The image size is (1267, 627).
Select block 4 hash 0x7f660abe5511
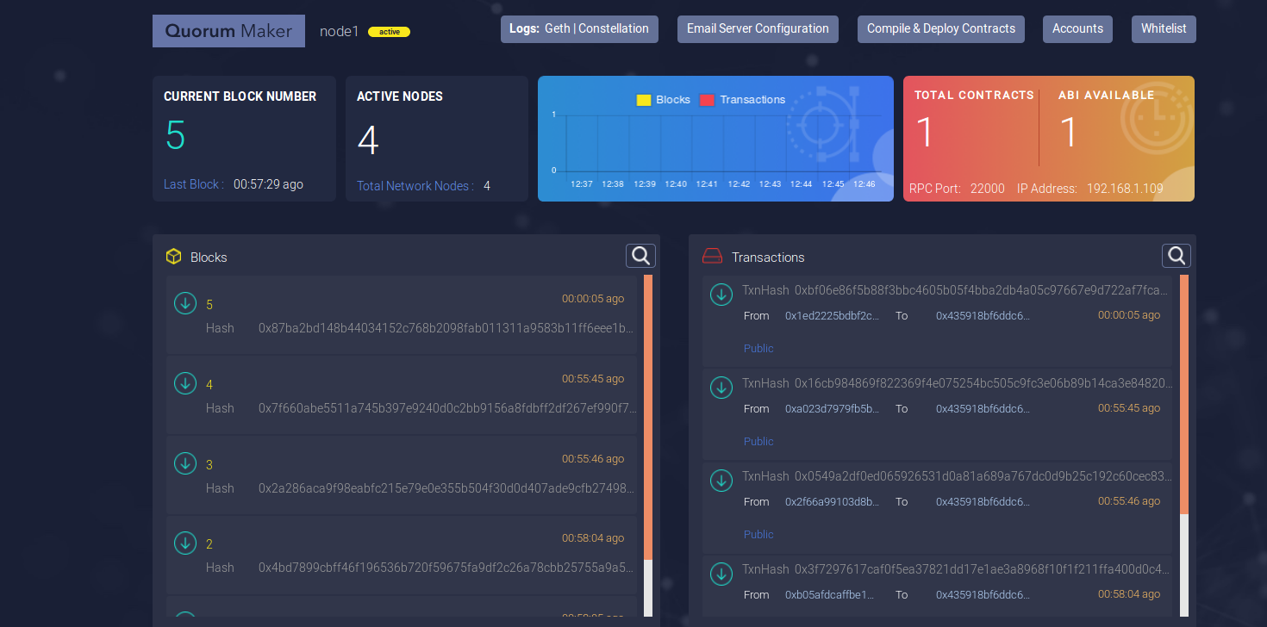point(447,408)
